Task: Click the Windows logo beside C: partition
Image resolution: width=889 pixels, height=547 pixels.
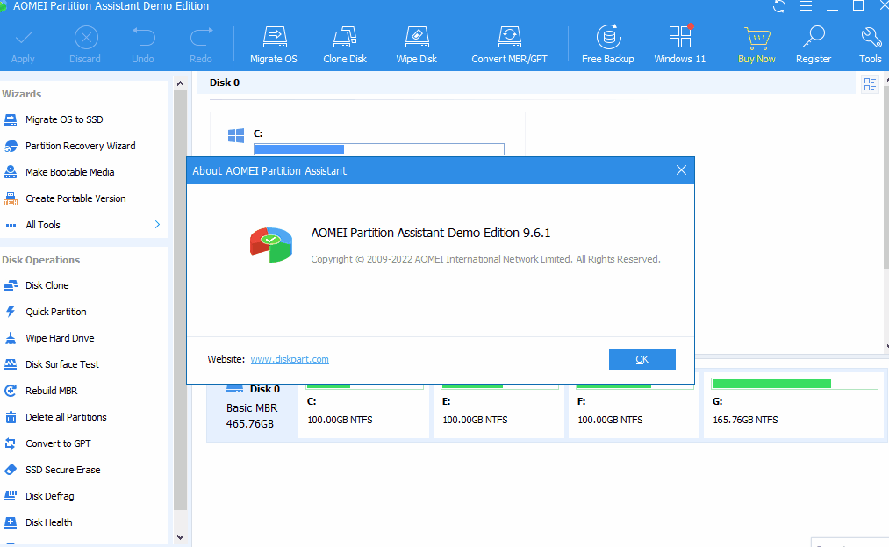Action: point(236,135)
